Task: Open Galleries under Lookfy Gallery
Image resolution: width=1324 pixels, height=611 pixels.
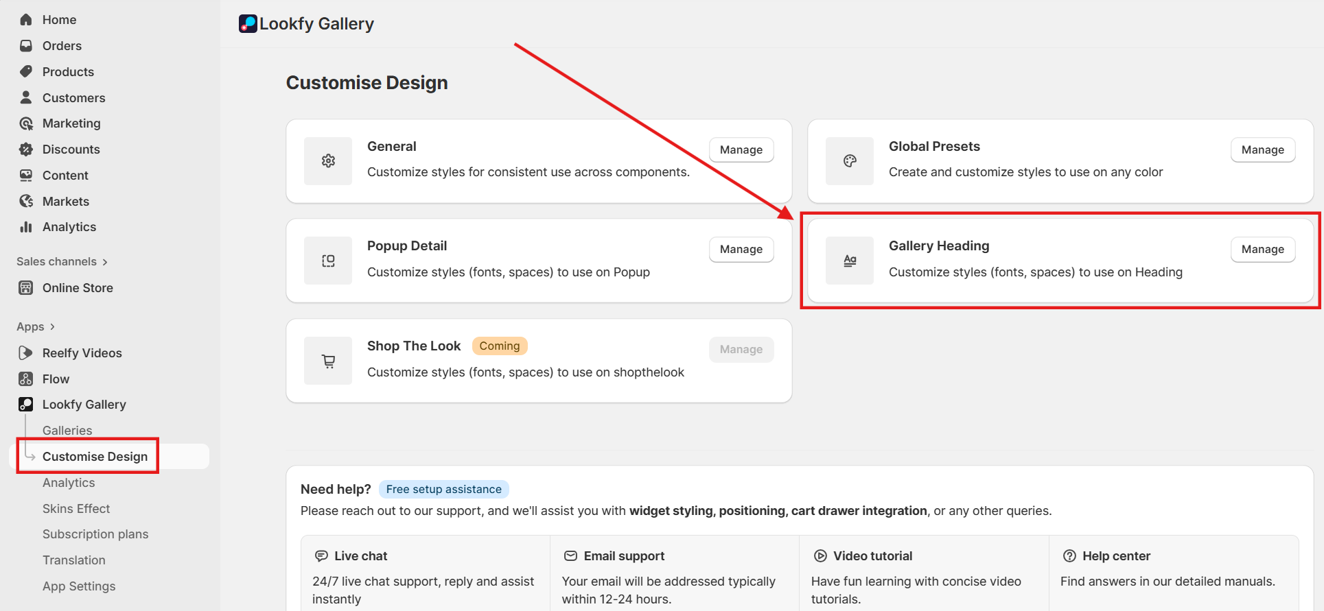Action: click(67, 431)
